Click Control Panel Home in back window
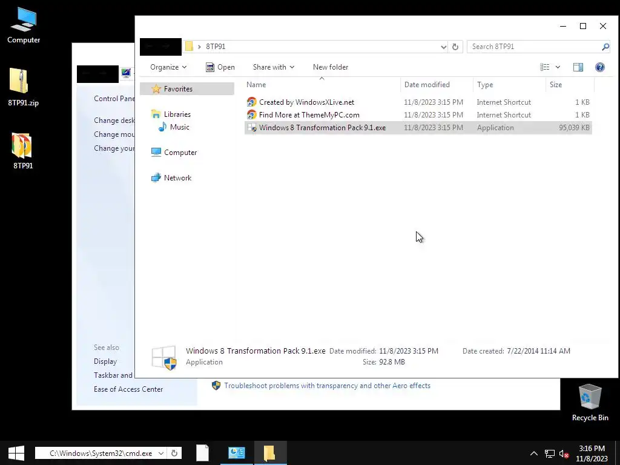 114,99
